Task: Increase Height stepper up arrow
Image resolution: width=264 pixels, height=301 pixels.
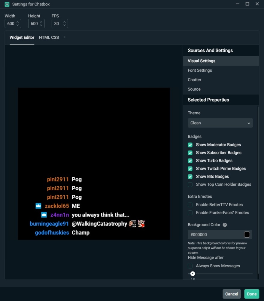Action: point(41,22)
